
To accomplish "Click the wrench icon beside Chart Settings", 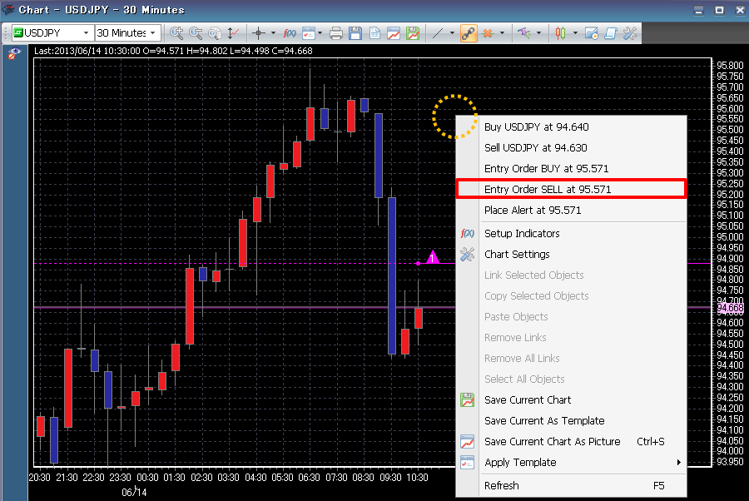I will click(x=467, y=254).
